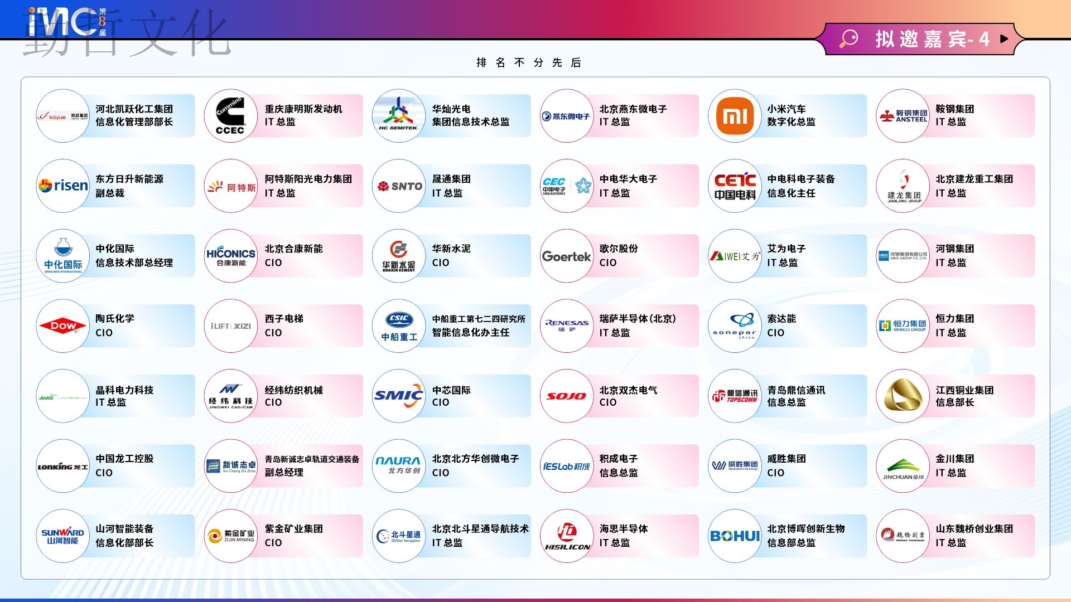Select the text 山东魏桥创业集团

click(974, 528)
